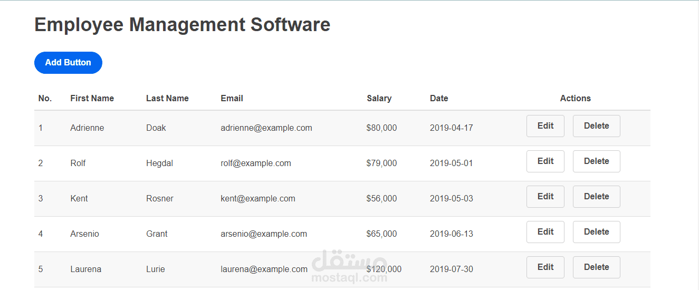Delete employee Adrienne Doak
699x290 pixels.
coord(597,126)
